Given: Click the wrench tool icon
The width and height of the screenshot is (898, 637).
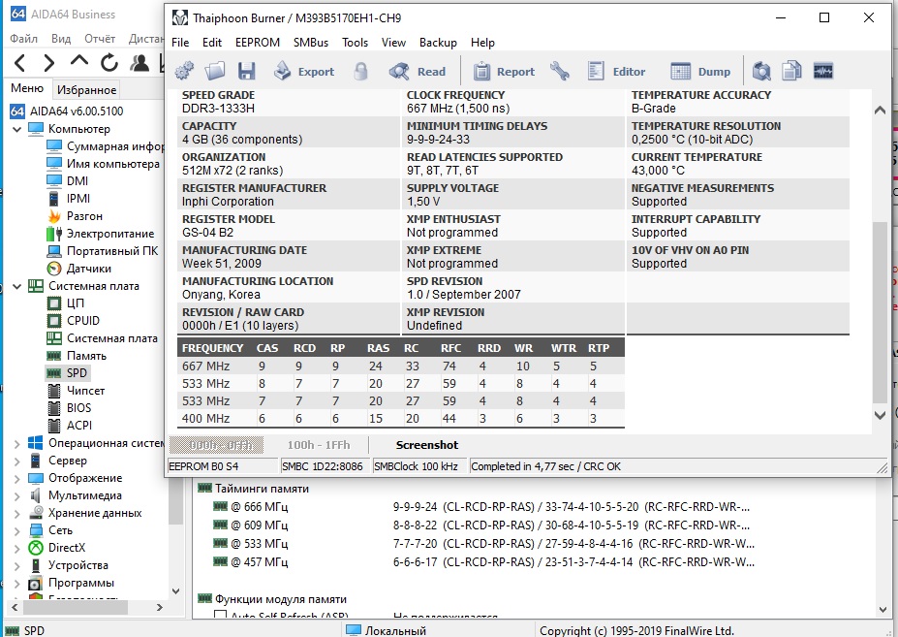Looking at the screenshot, I should point(560,71).
